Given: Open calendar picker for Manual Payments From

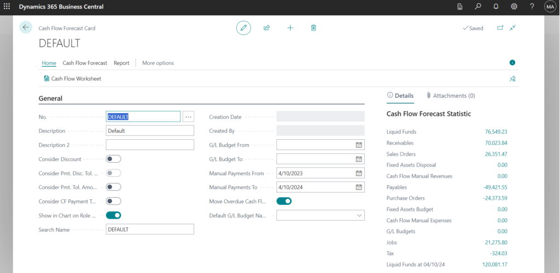Looking at the screenshot, I should pyautogui.click(x=359, y=173).
